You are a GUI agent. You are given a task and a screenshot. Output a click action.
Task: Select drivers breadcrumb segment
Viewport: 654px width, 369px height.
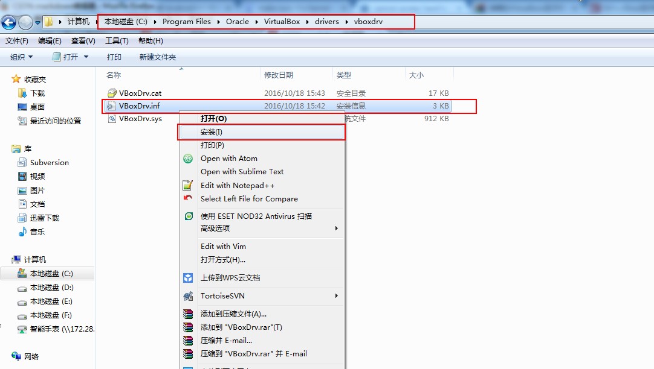tap(326, 22)
